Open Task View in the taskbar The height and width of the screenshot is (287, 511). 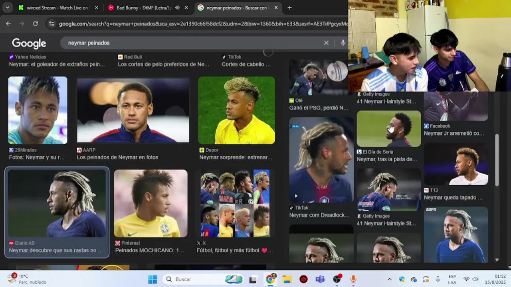(253, 279)
